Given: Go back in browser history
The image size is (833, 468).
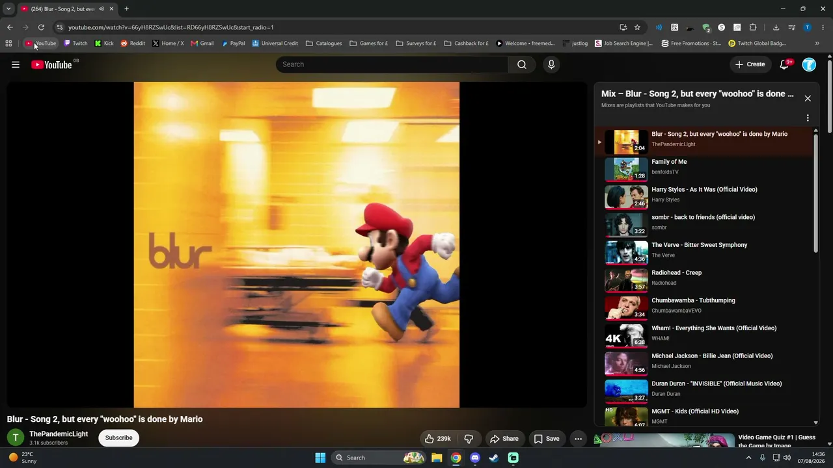Looking at the screenshot, I should 10,27.
